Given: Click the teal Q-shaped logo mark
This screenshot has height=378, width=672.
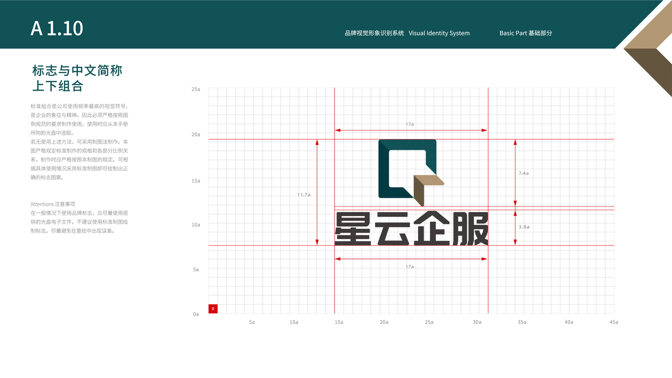Looking at the screenshot, I should (411, 172).
